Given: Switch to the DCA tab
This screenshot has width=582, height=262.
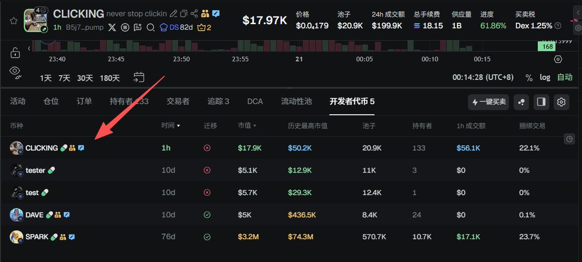Looking at the screenshot, I should click(255, 101).
